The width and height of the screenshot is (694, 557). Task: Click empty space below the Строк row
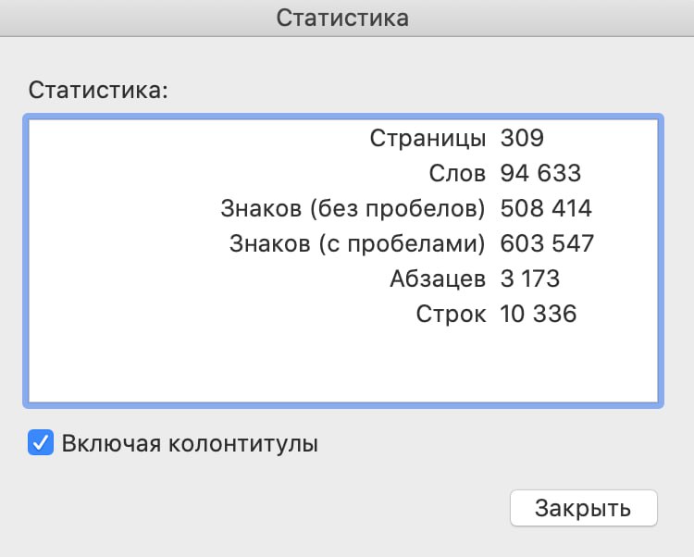(x=343, y=365)
